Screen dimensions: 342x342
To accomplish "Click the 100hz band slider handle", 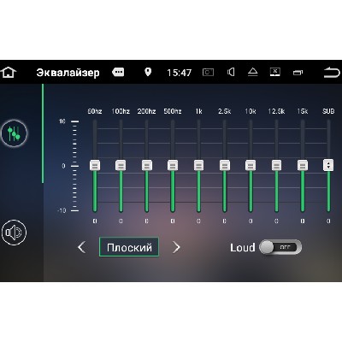I will click(121, 165).
